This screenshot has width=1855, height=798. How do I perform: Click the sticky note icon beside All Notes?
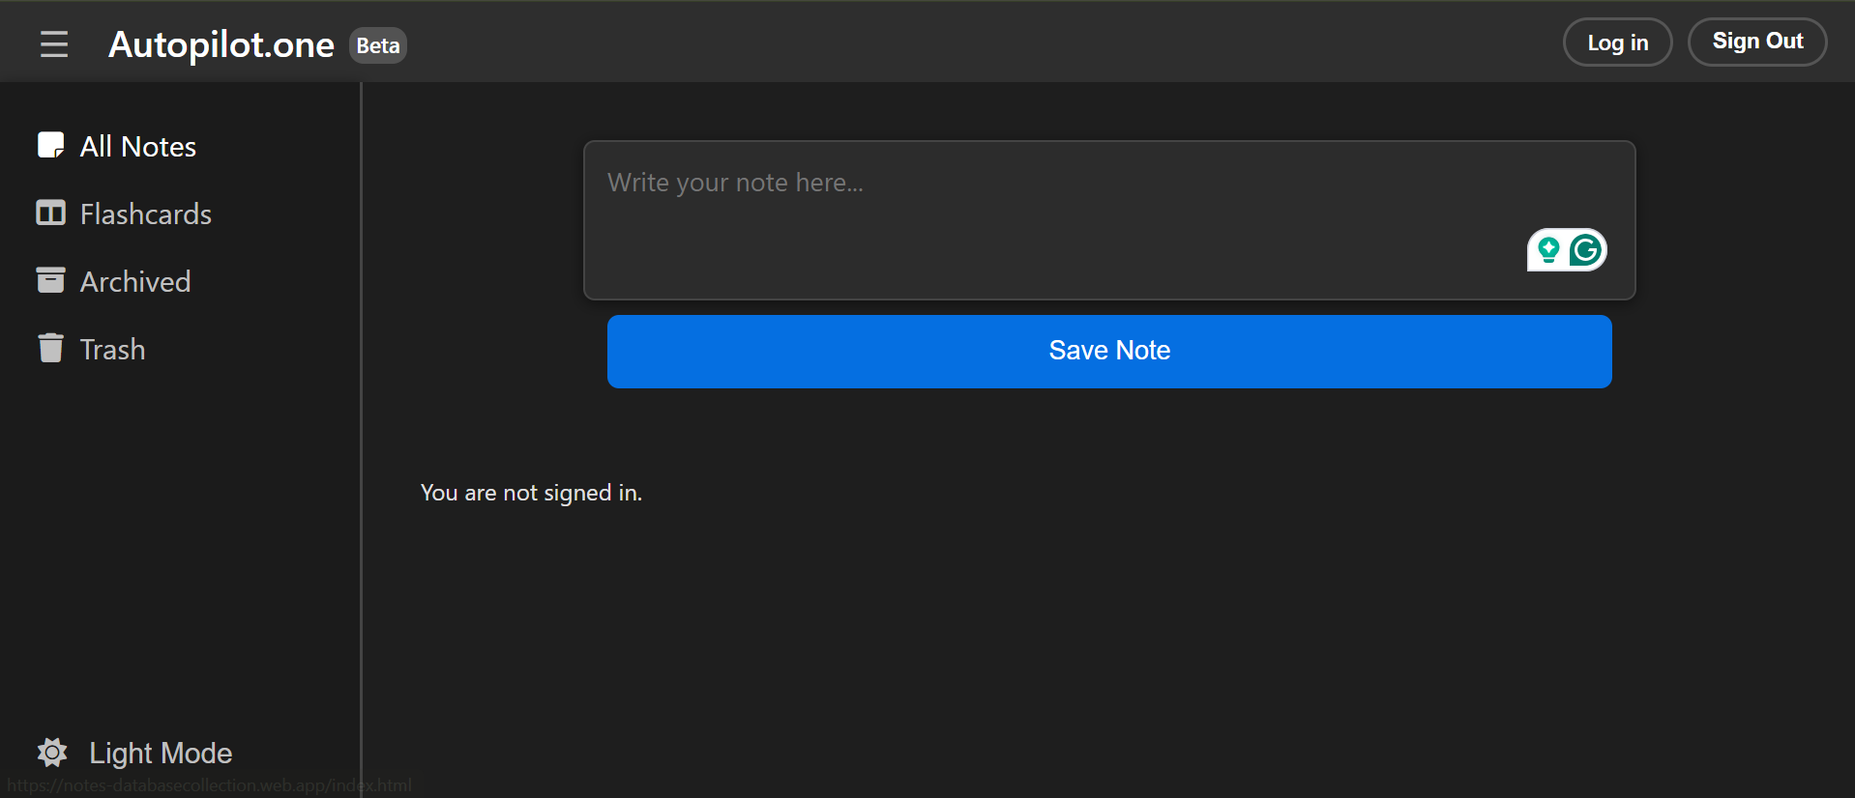[50, 146]
